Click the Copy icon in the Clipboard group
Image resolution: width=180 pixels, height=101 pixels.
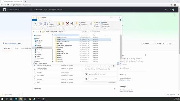tap(40, 24)
